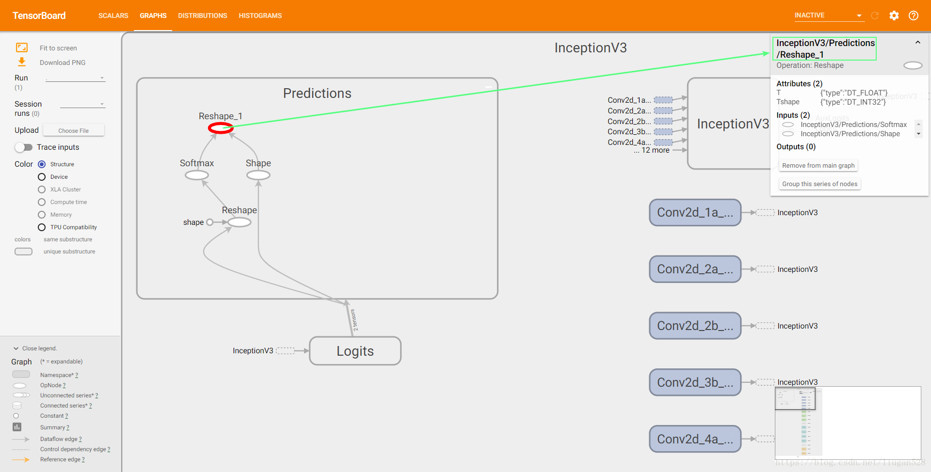The width and height of the screenshot is (931, 472).
Task: Select the Compute time radio button
Action: click(42, 202)
